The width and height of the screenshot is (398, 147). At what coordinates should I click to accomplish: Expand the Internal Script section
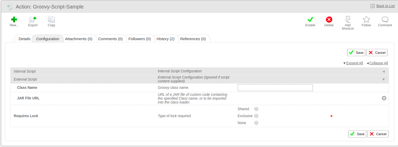coord(384,71)
